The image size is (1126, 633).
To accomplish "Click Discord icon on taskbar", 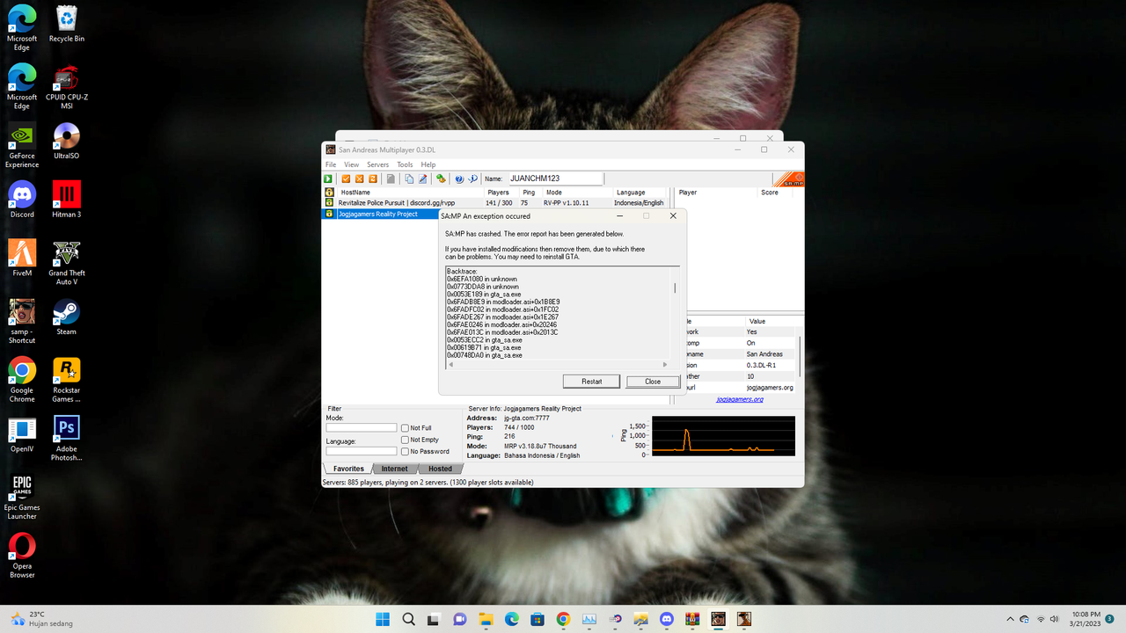I will point(666,619).
